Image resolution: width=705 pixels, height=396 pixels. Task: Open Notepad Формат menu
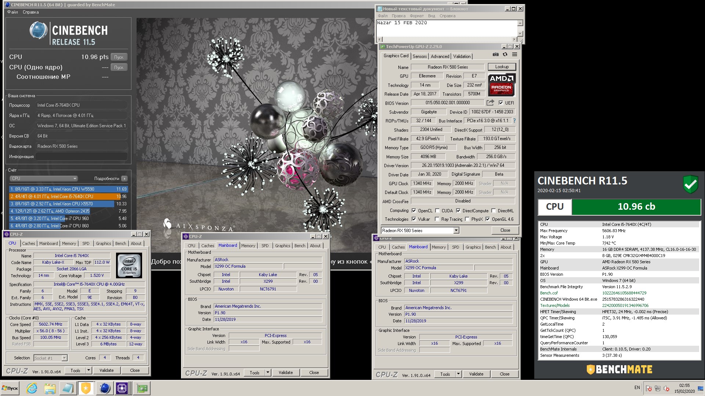coord(417,16)
